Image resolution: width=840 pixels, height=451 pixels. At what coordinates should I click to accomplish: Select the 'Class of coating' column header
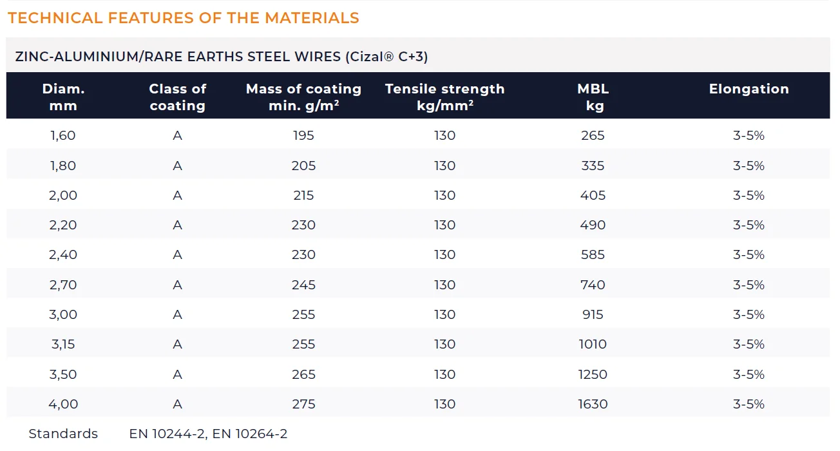[x=177, y=97]
